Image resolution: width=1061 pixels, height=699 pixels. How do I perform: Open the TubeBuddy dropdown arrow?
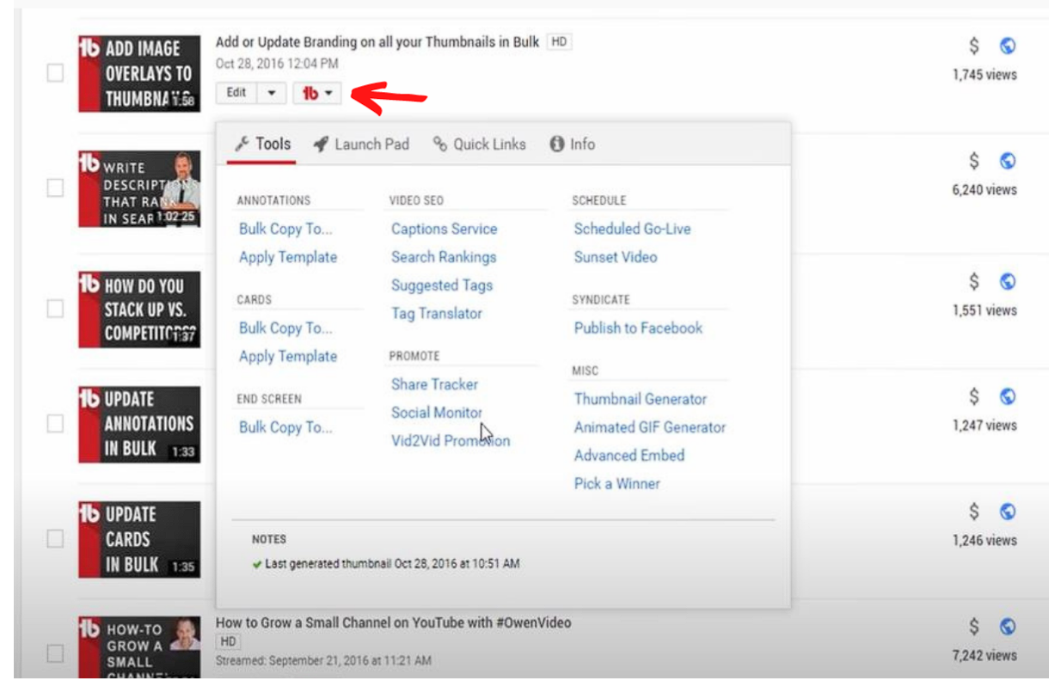331,92
